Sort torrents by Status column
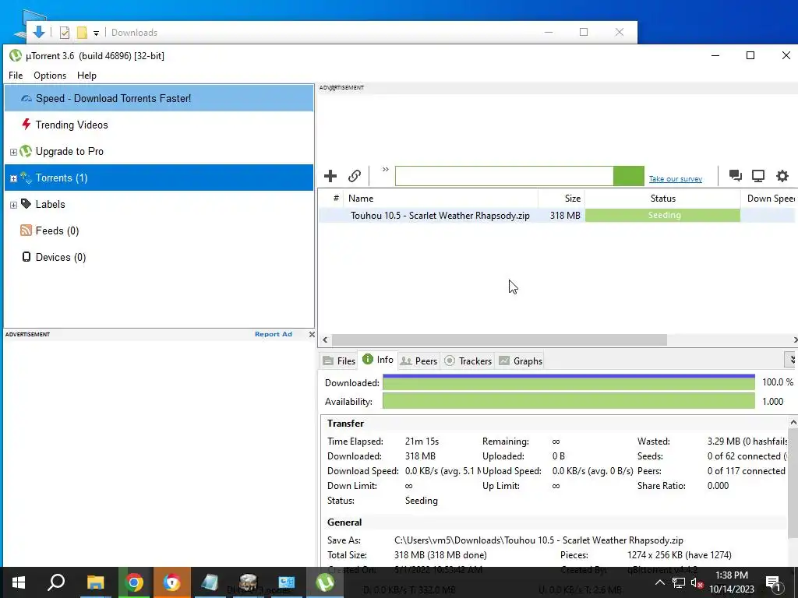 pyautogui.click(x=662, y=199)
